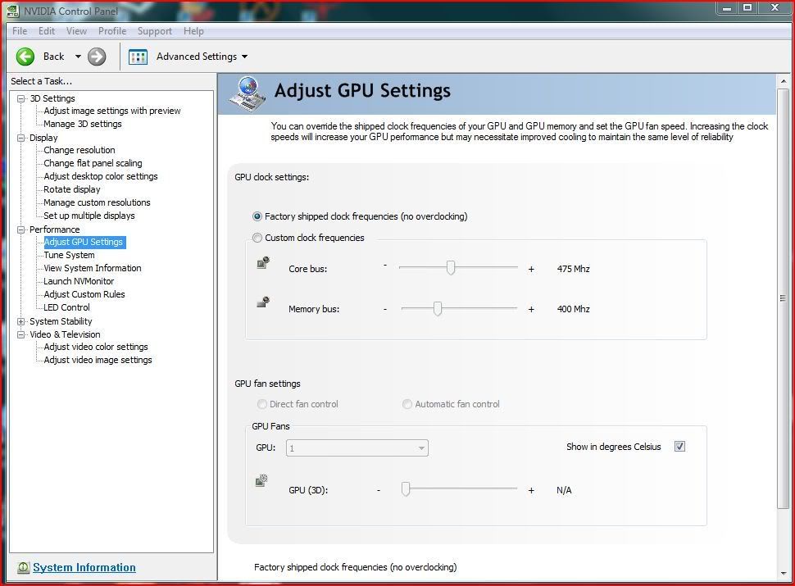The image size is (795, 586).
Task: Click the main panel scroll-down arrow
Action: point(784,574)
